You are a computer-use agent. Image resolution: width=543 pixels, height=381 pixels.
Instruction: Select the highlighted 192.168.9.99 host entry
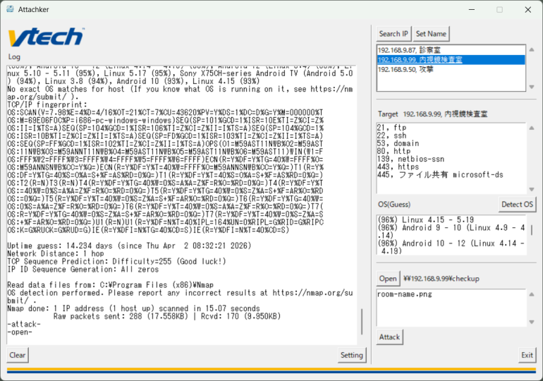point(420,60)
